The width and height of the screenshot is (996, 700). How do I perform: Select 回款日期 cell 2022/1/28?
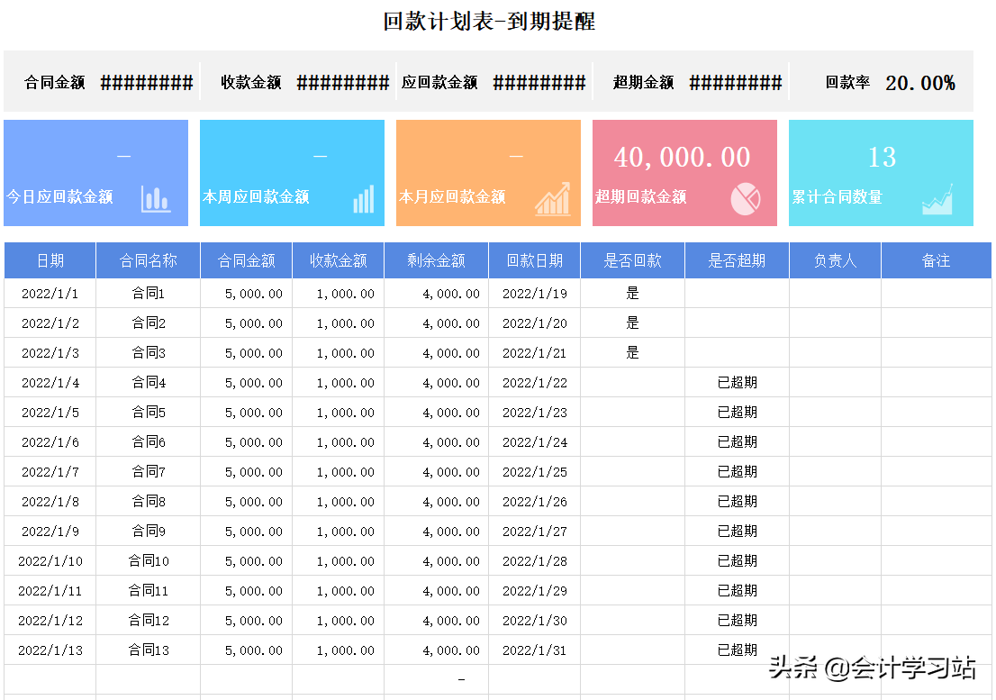coord(535,561)
